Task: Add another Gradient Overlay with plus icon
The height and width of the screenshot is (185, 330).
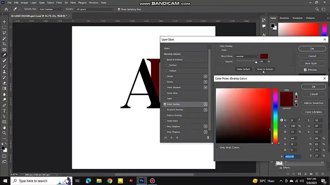Action: pos(205,110)
